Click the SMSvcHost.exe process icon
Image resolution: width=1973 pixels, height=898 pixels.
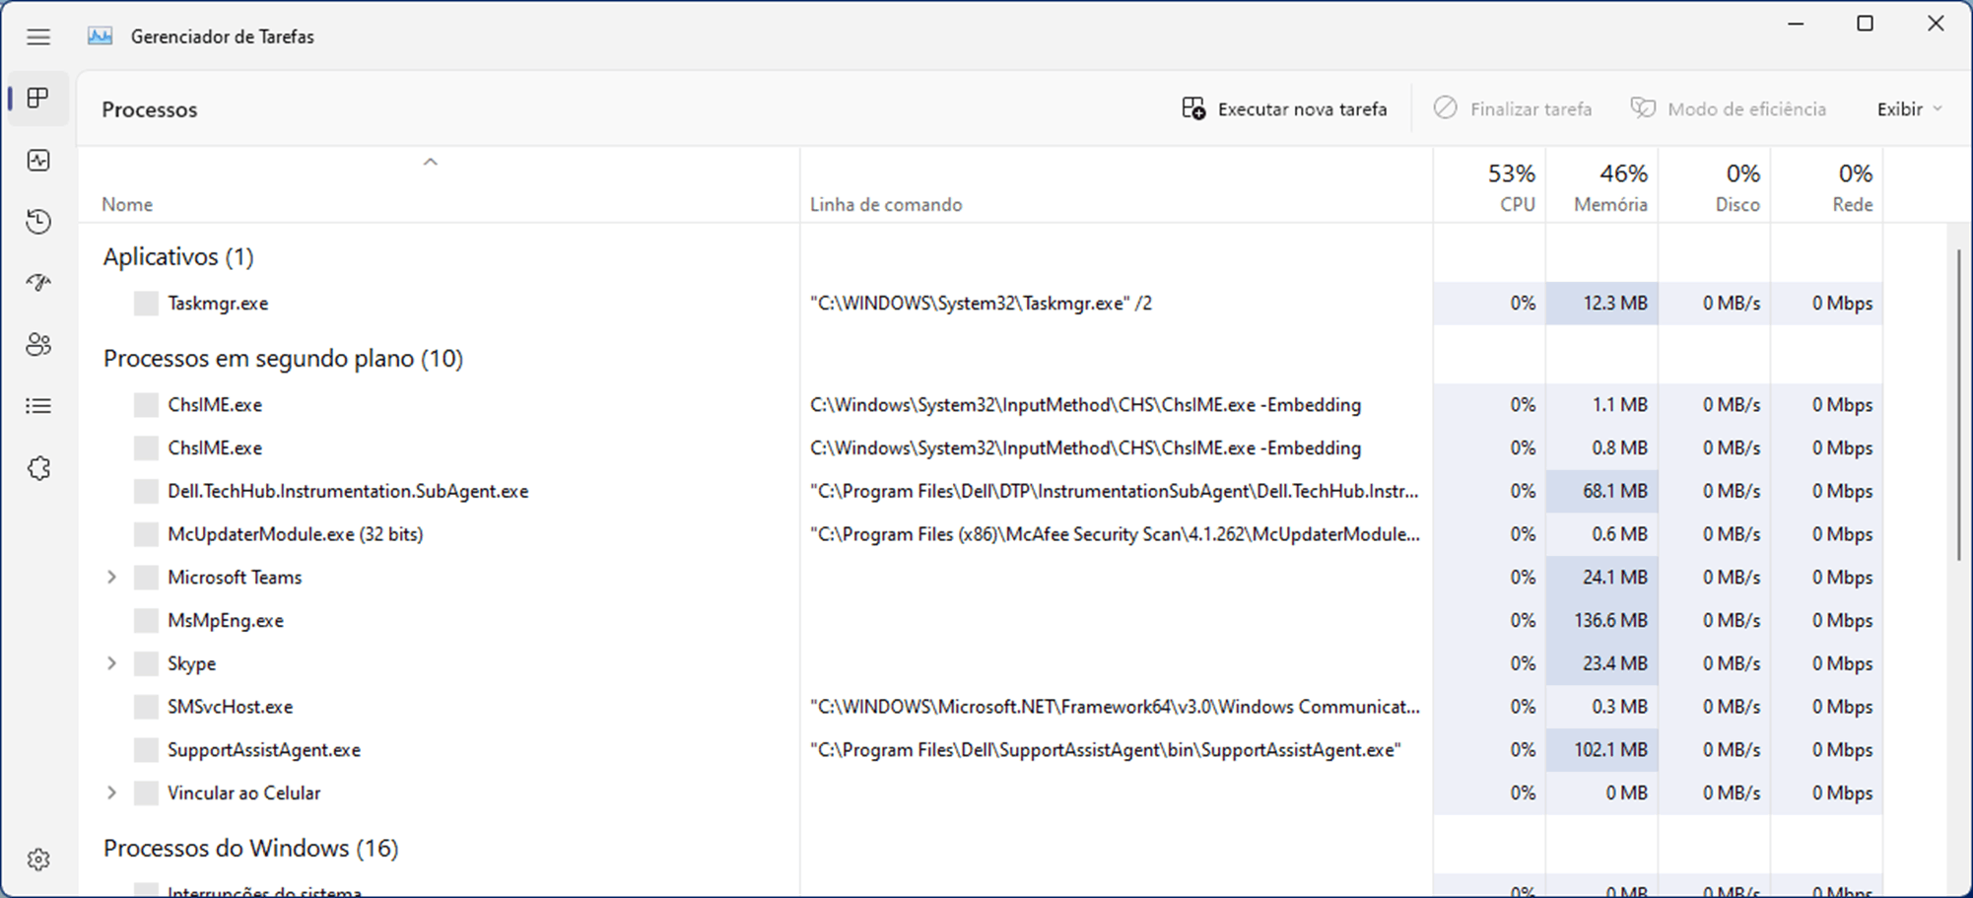pos(146,707)
